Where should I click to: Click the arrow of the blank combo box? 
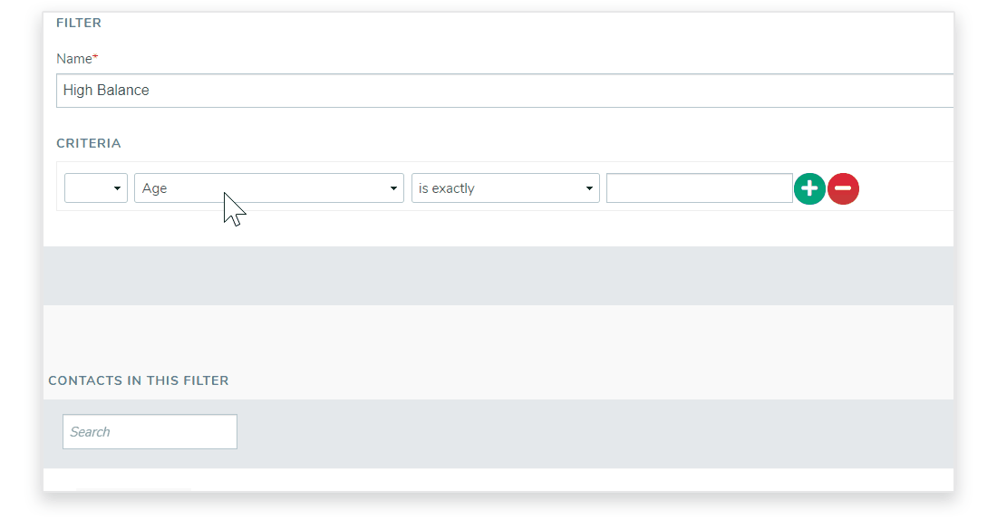pos(117,188)
